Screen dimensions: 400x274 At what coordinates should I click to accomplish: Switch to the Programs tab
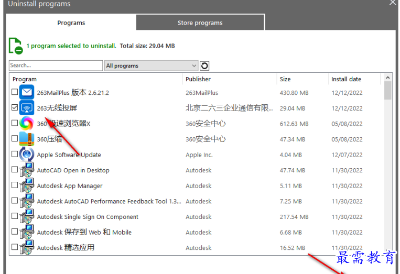tap(71, 23)
